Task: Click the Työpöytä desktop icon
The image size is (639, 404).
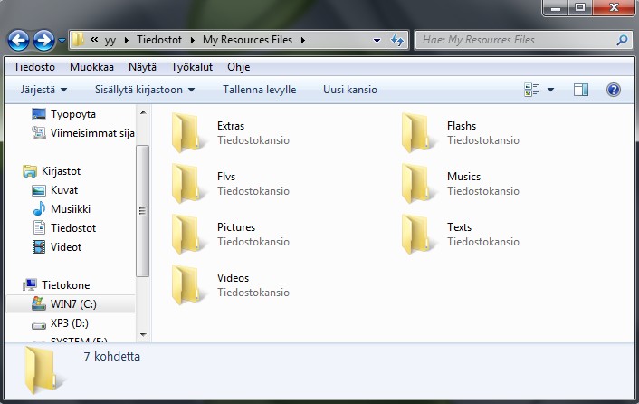Action: (39, 114)
